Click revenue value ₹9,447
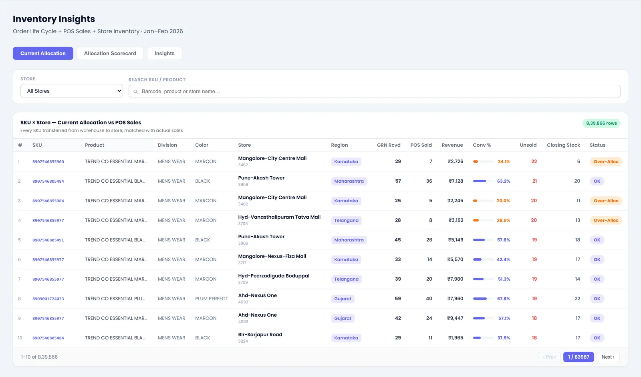641x377 pixels. [455, 318]
